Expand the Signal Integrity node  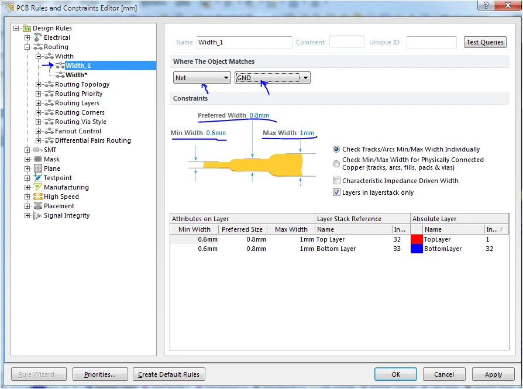pyautogui.click(x=27, y=215)
